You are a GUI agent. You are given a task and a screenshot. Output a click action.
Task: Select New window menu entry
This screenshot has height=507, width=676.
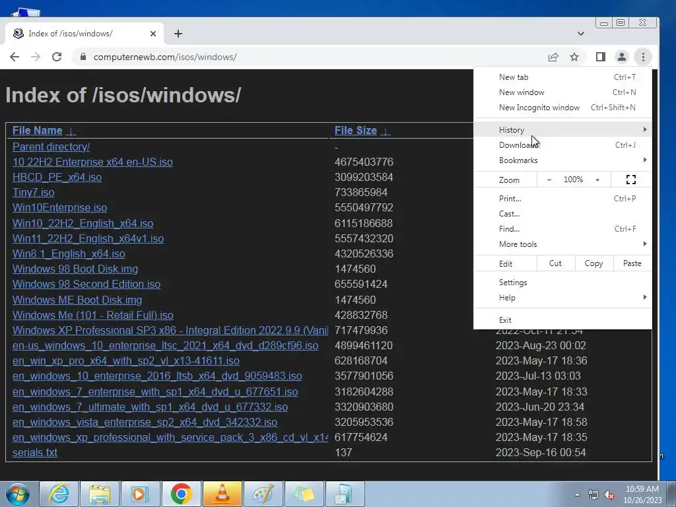click(x=562, y=92)
